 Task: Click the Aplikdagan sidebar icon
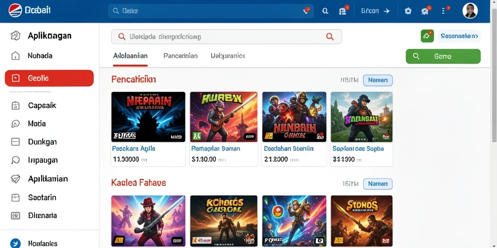pyautogui.click(x=16, y=36)
